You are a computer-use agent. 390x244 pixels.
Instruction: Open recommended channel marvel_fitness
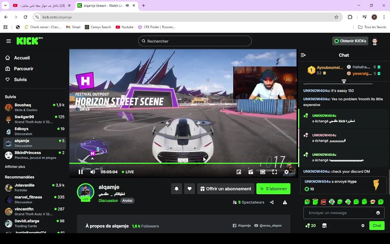[x=35, y=199]
